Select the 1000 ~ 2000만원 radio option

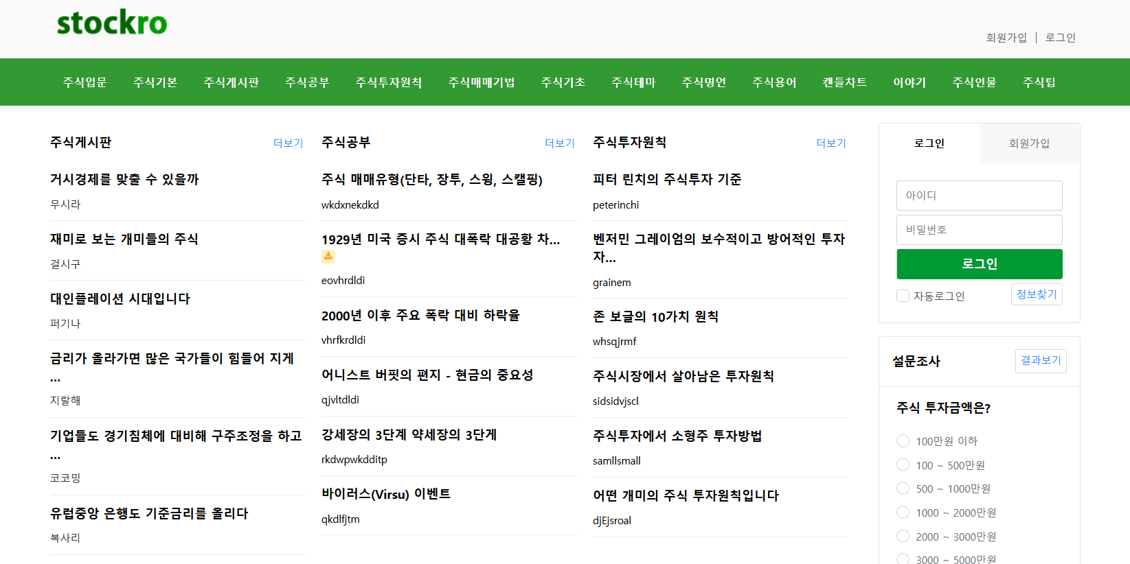pyautogui.click(x=903, y=513)
